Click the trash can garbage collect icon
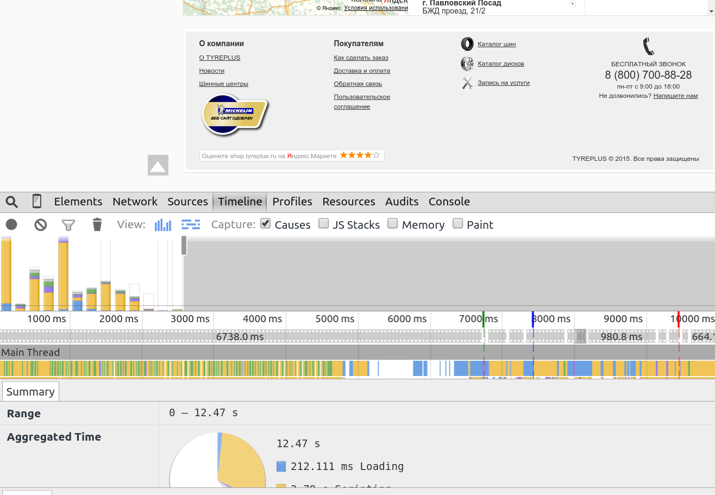Image resolution: width=715 pixels, height=495 pixels. (97, 224)
